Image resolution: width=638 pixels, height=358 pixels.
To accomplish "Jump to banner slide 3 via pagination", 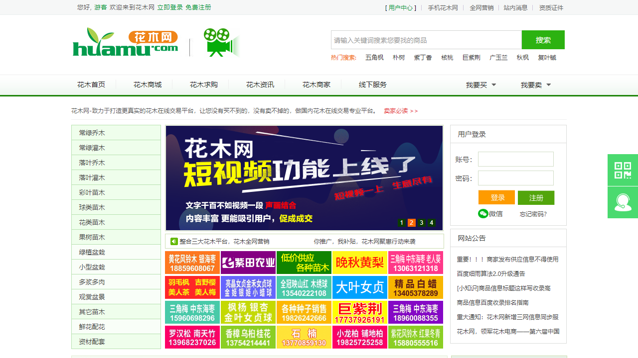I will pos(421,223).
